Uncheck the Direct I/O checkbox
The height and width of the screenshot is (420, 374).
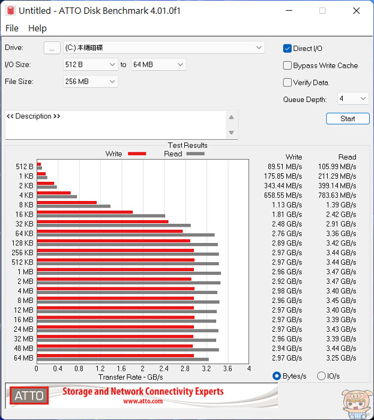click(287, 49)
